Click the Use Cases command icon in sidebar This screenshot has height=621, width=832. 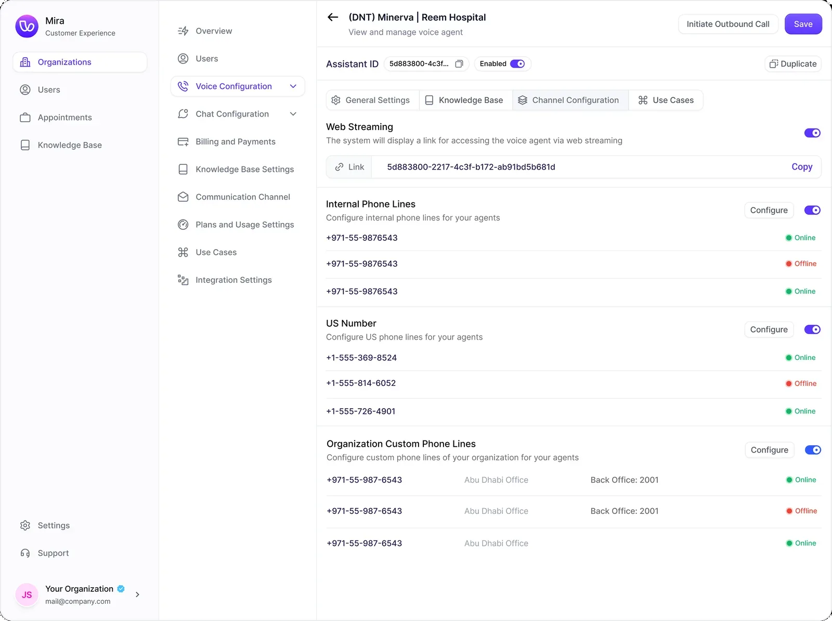click(183, 252)
